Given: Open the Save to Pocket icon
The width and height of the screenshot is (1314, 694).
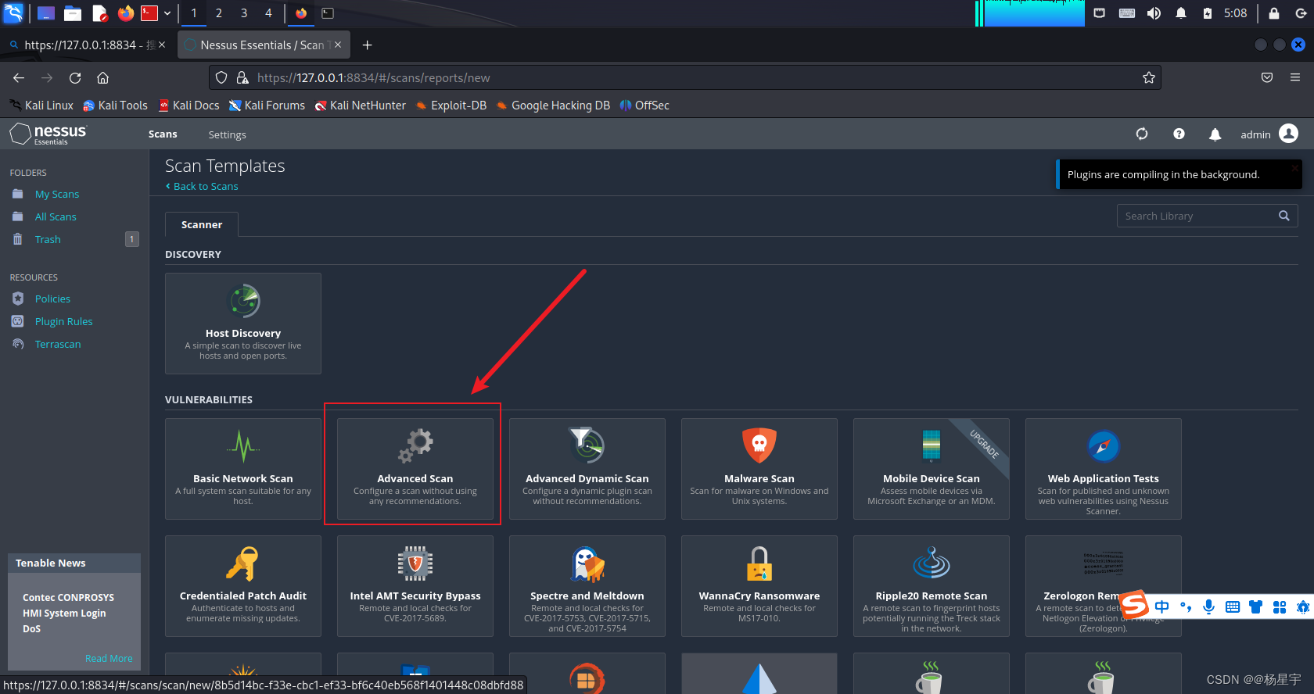Looking at the screenshot, I should tap(1267, 77).
